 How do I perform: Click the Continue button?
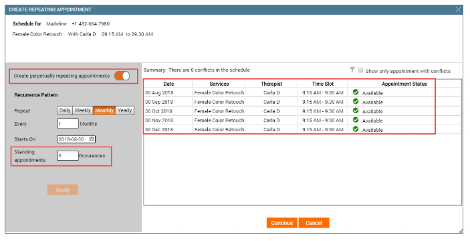tap(281, 223)
